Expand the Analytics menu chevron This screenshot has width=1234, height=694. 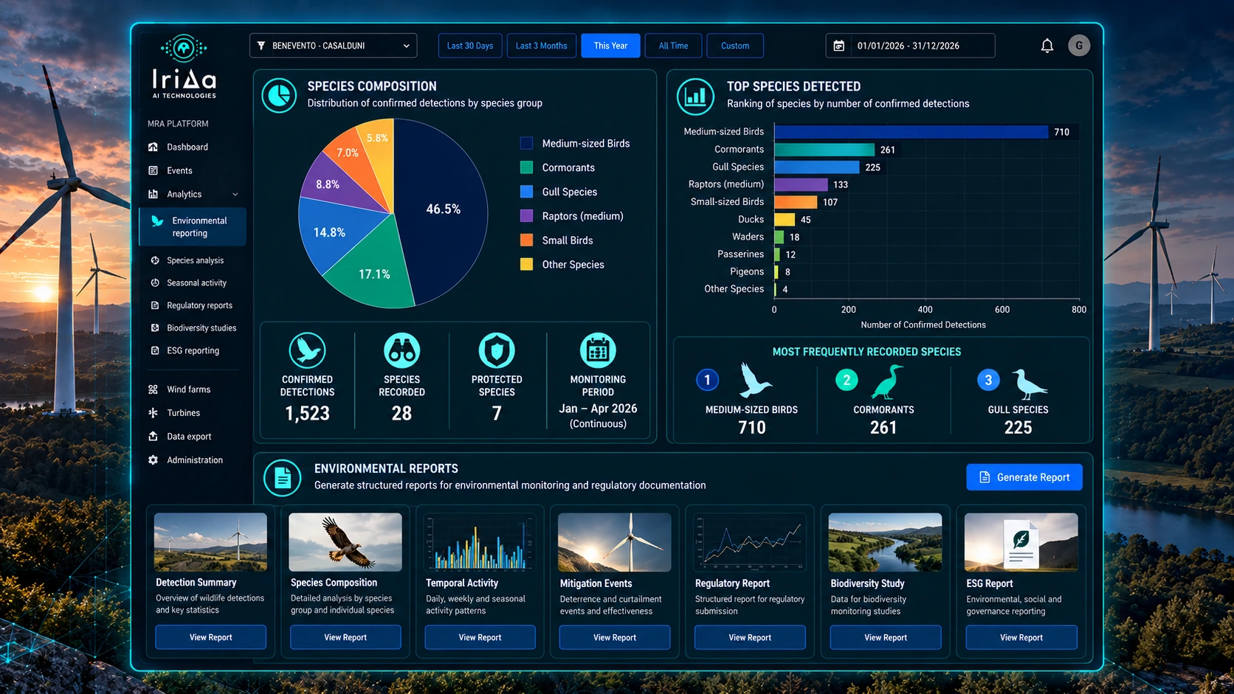point(235,195)
